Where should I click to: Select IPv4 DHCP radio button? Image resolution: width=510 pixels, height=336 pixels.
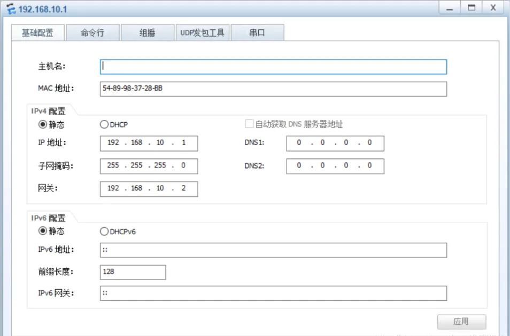[104, 125]
